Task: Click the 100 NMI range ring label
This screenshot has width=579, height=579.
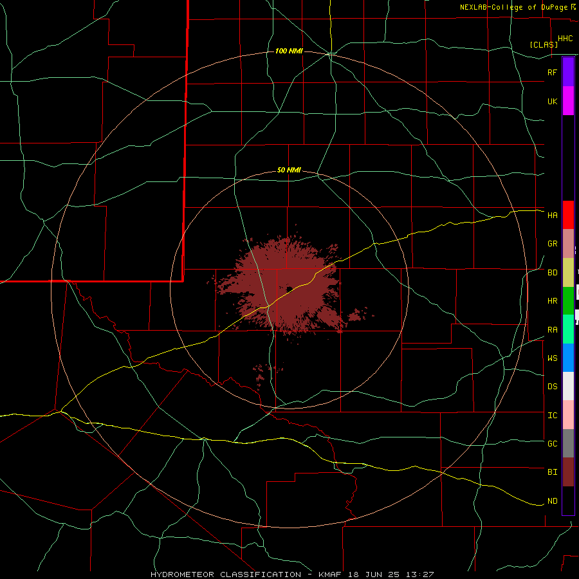Action: [289, 51]
